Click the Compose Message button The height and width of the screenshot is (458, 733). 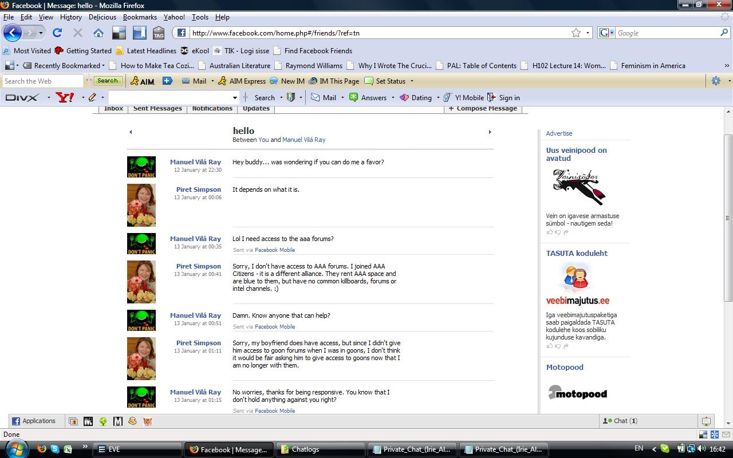pos(483,108)
